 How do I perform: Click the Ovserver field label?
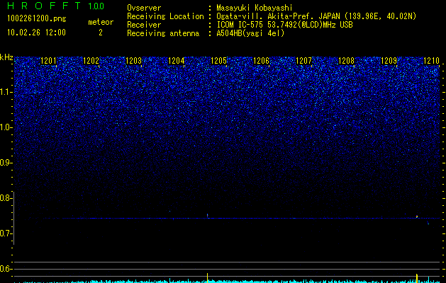coord(144,8)
